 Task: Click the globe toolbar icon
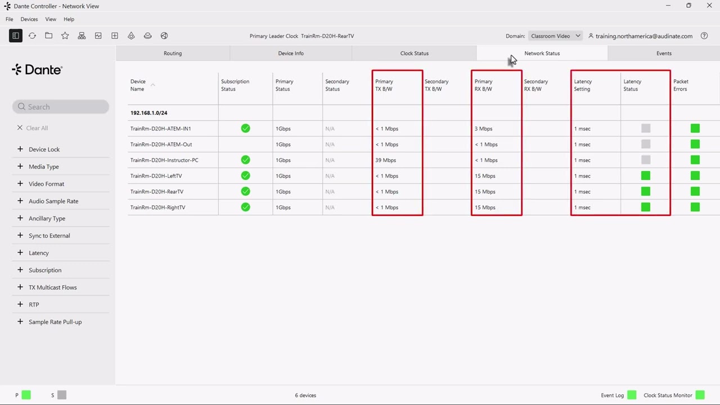click(x=164, y=36)
